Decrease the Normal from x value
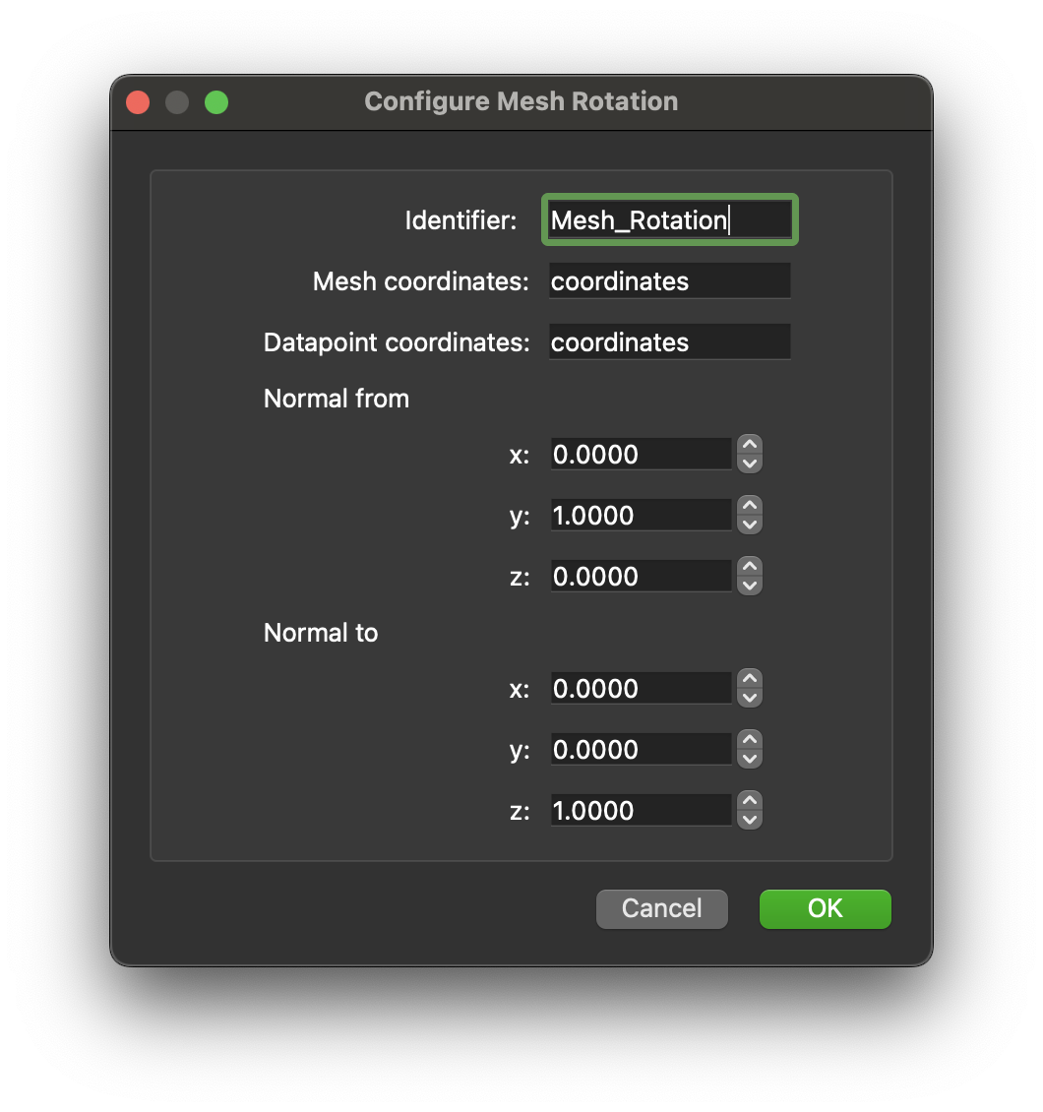This screenshot has height=1112, width=1043. [750, 463]
